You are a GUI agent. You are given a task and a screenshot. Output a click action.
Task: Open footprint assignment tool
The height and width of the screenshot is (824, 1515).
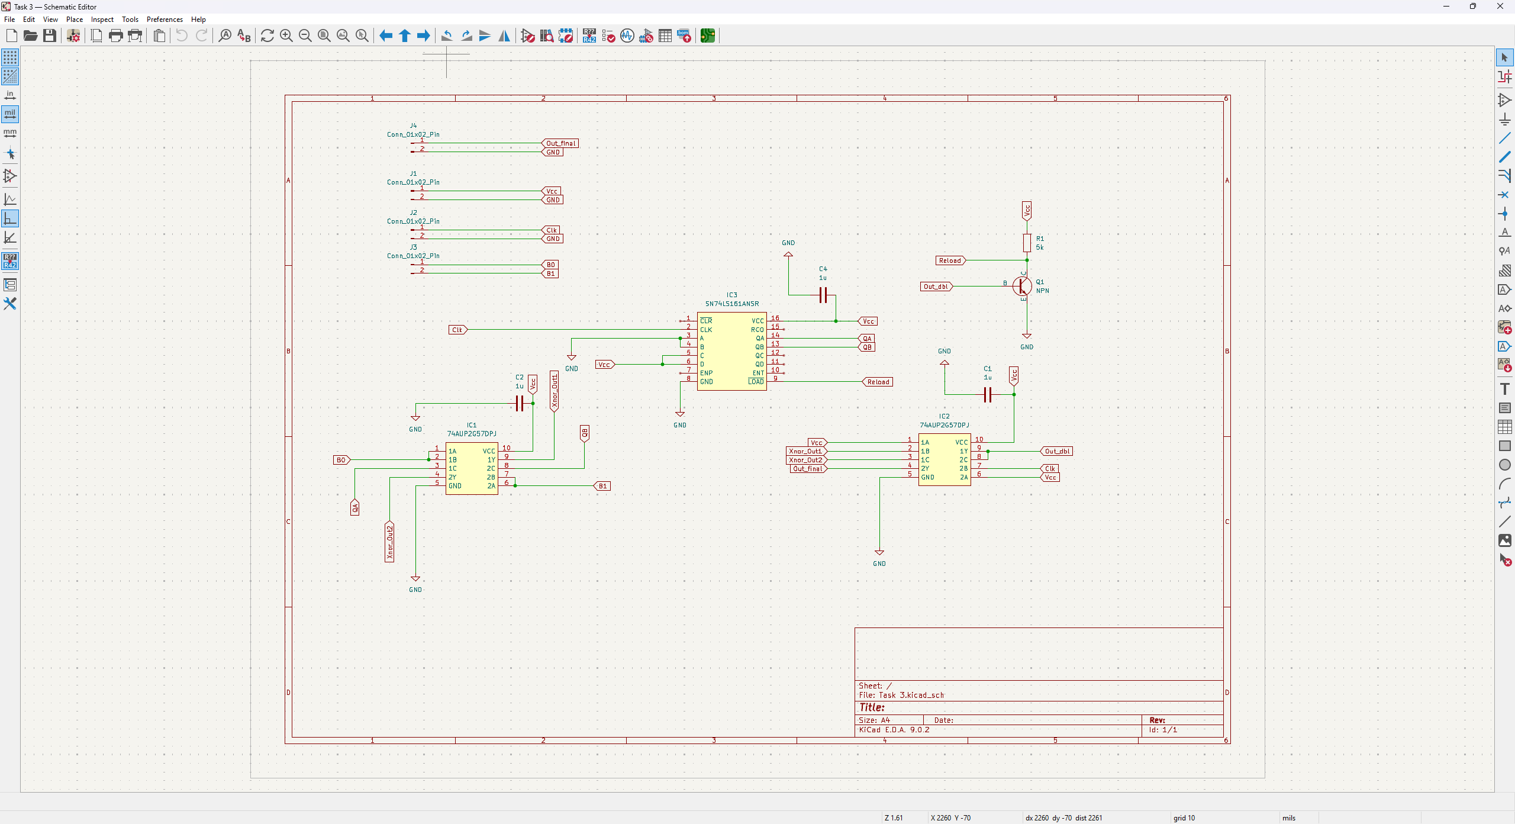coord(646,36)
